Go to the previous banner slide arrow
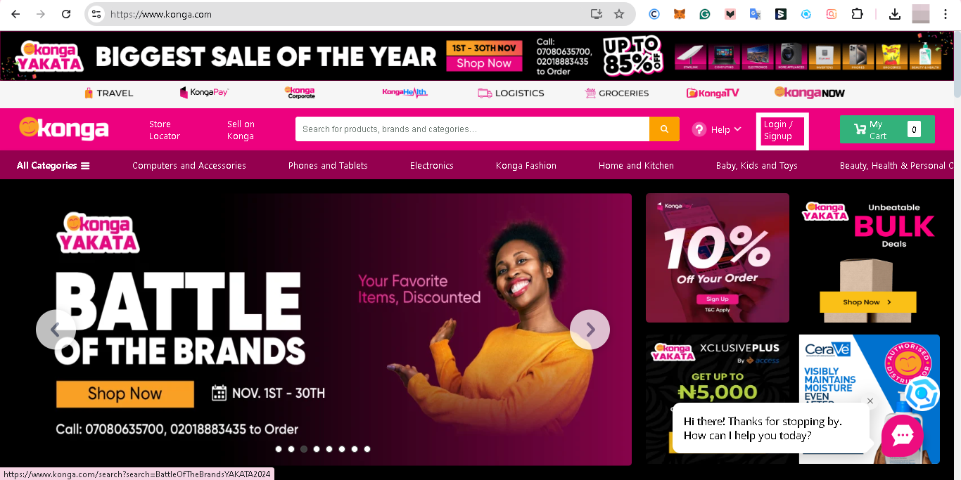 [56, 329]
